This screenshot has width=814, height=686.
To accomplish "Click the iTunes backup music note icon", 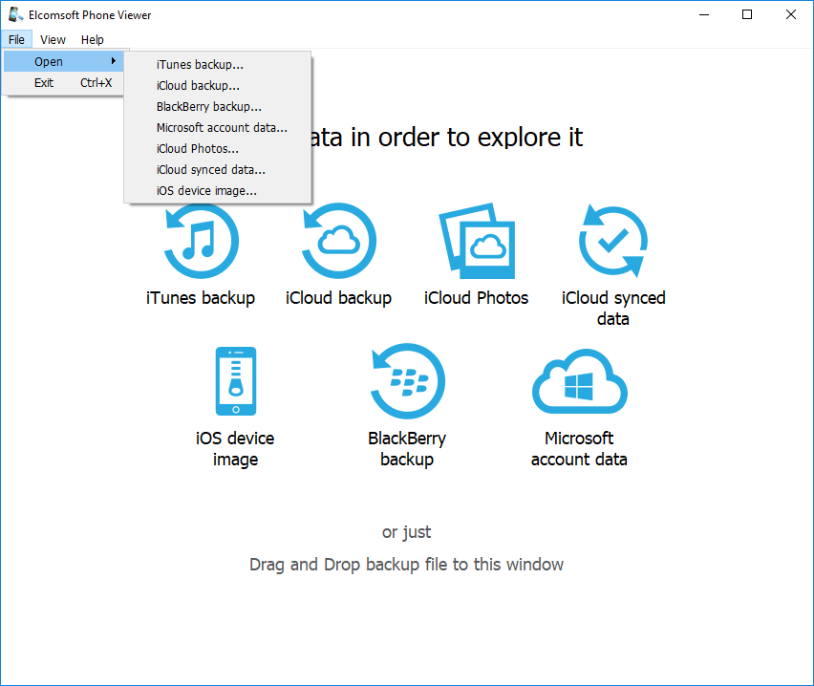I will point(202,241).
